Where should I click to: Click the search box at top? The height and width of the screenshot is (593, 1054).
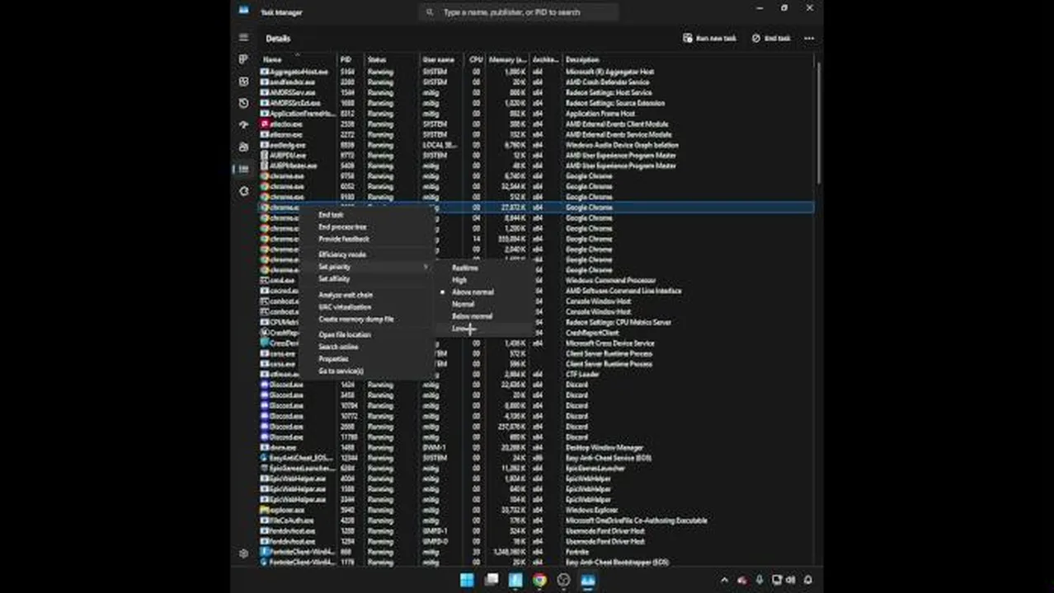[x=519, y=12]
